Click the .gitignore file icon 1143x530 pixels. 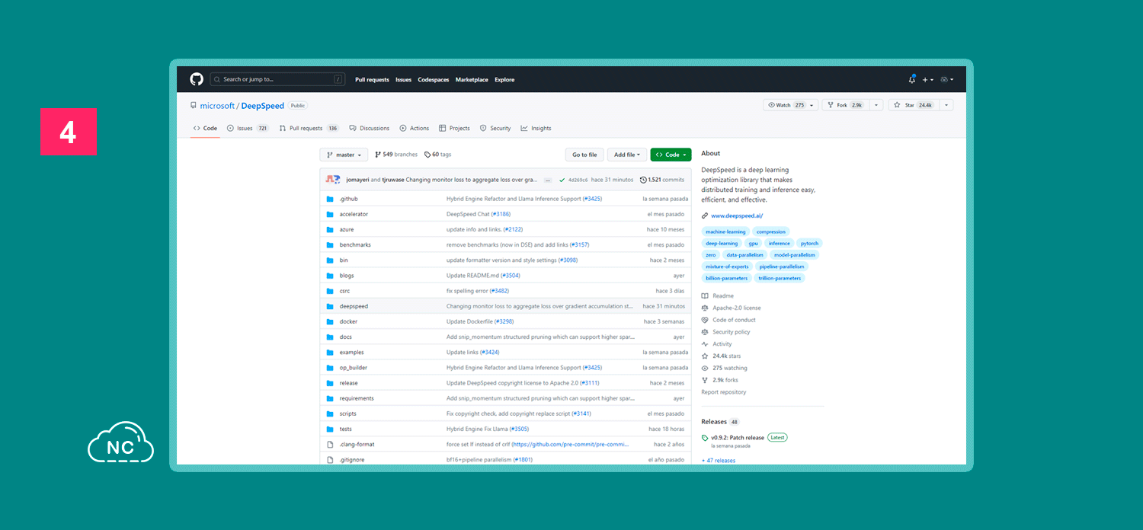coord(330,460)
